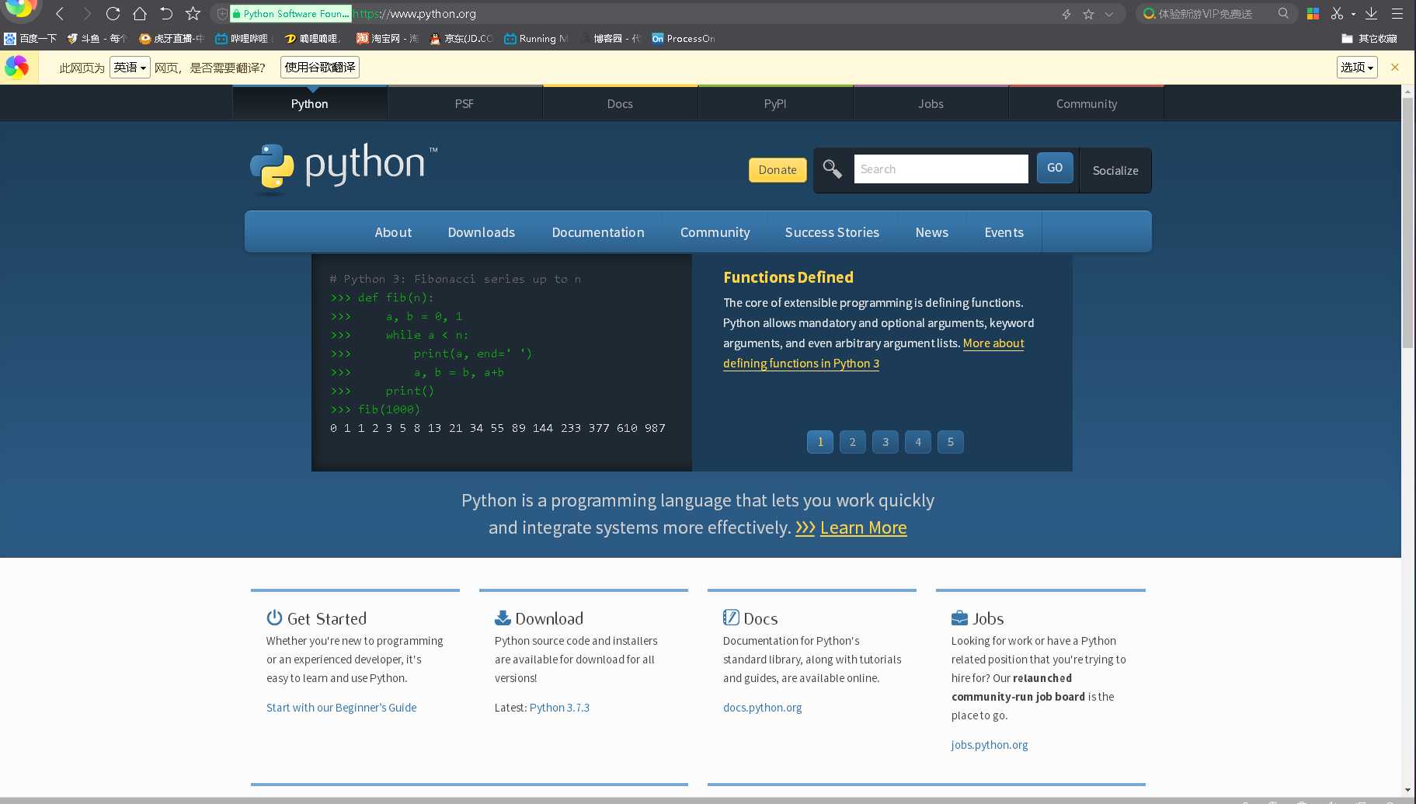Open the 淘宝网 bookmark
This screenshot has width=1416, height=804.
387,38
